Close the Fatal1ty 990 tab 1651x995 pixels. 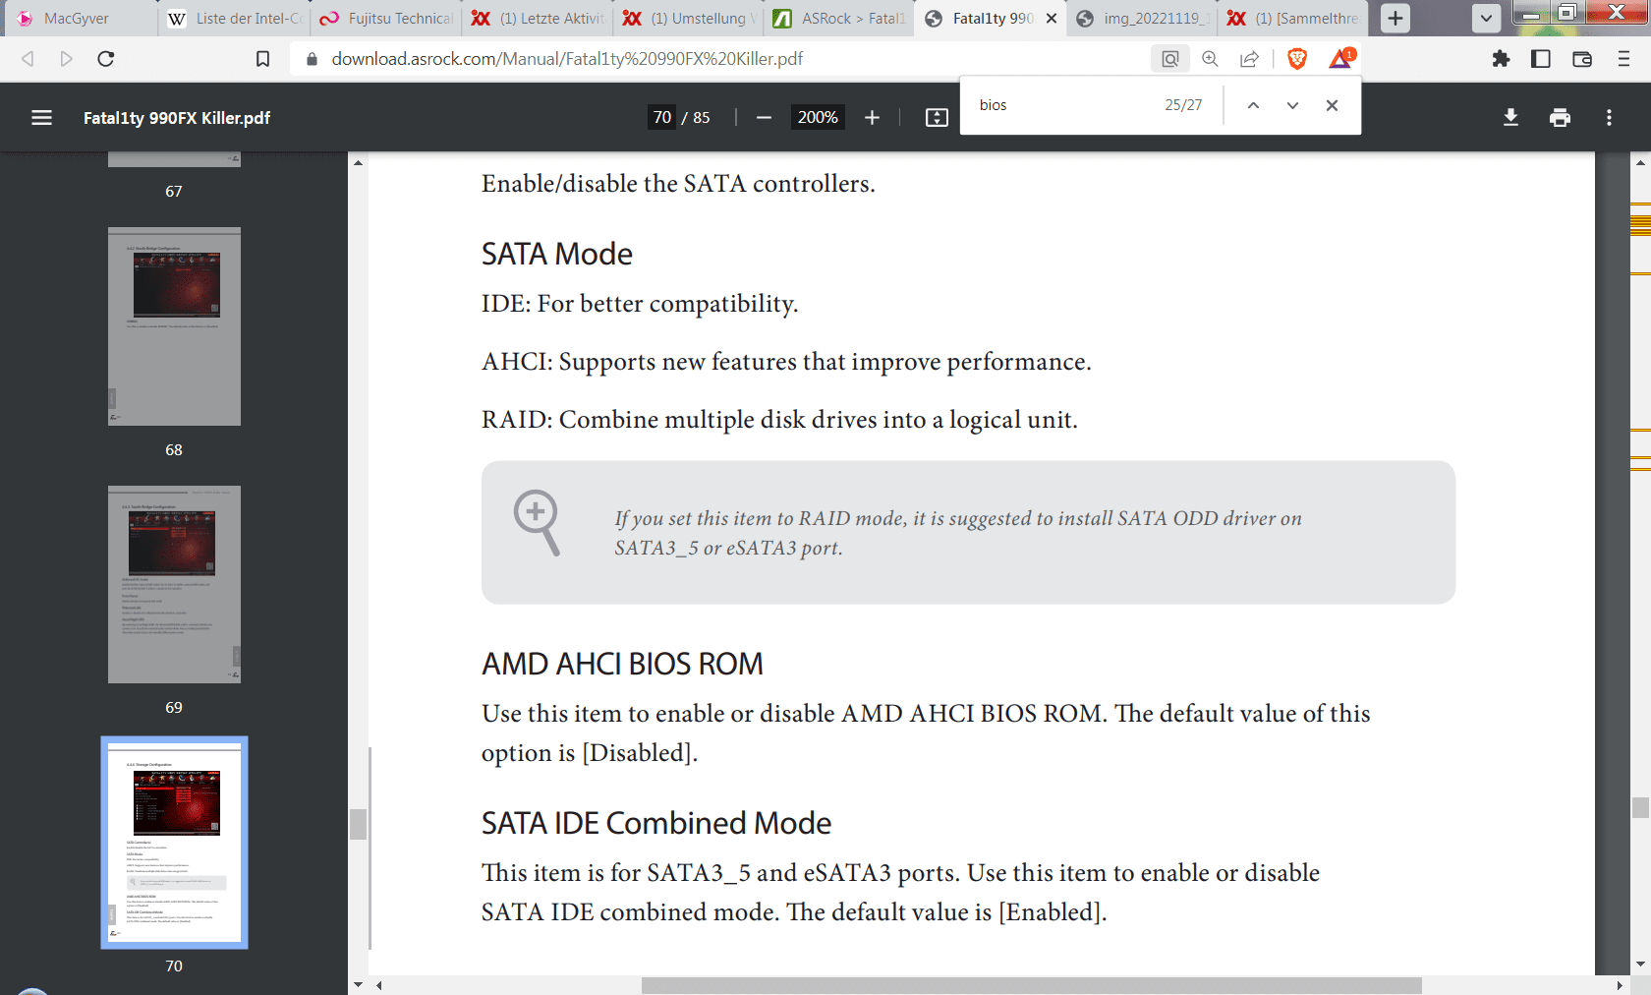[x=1052, y=18]
